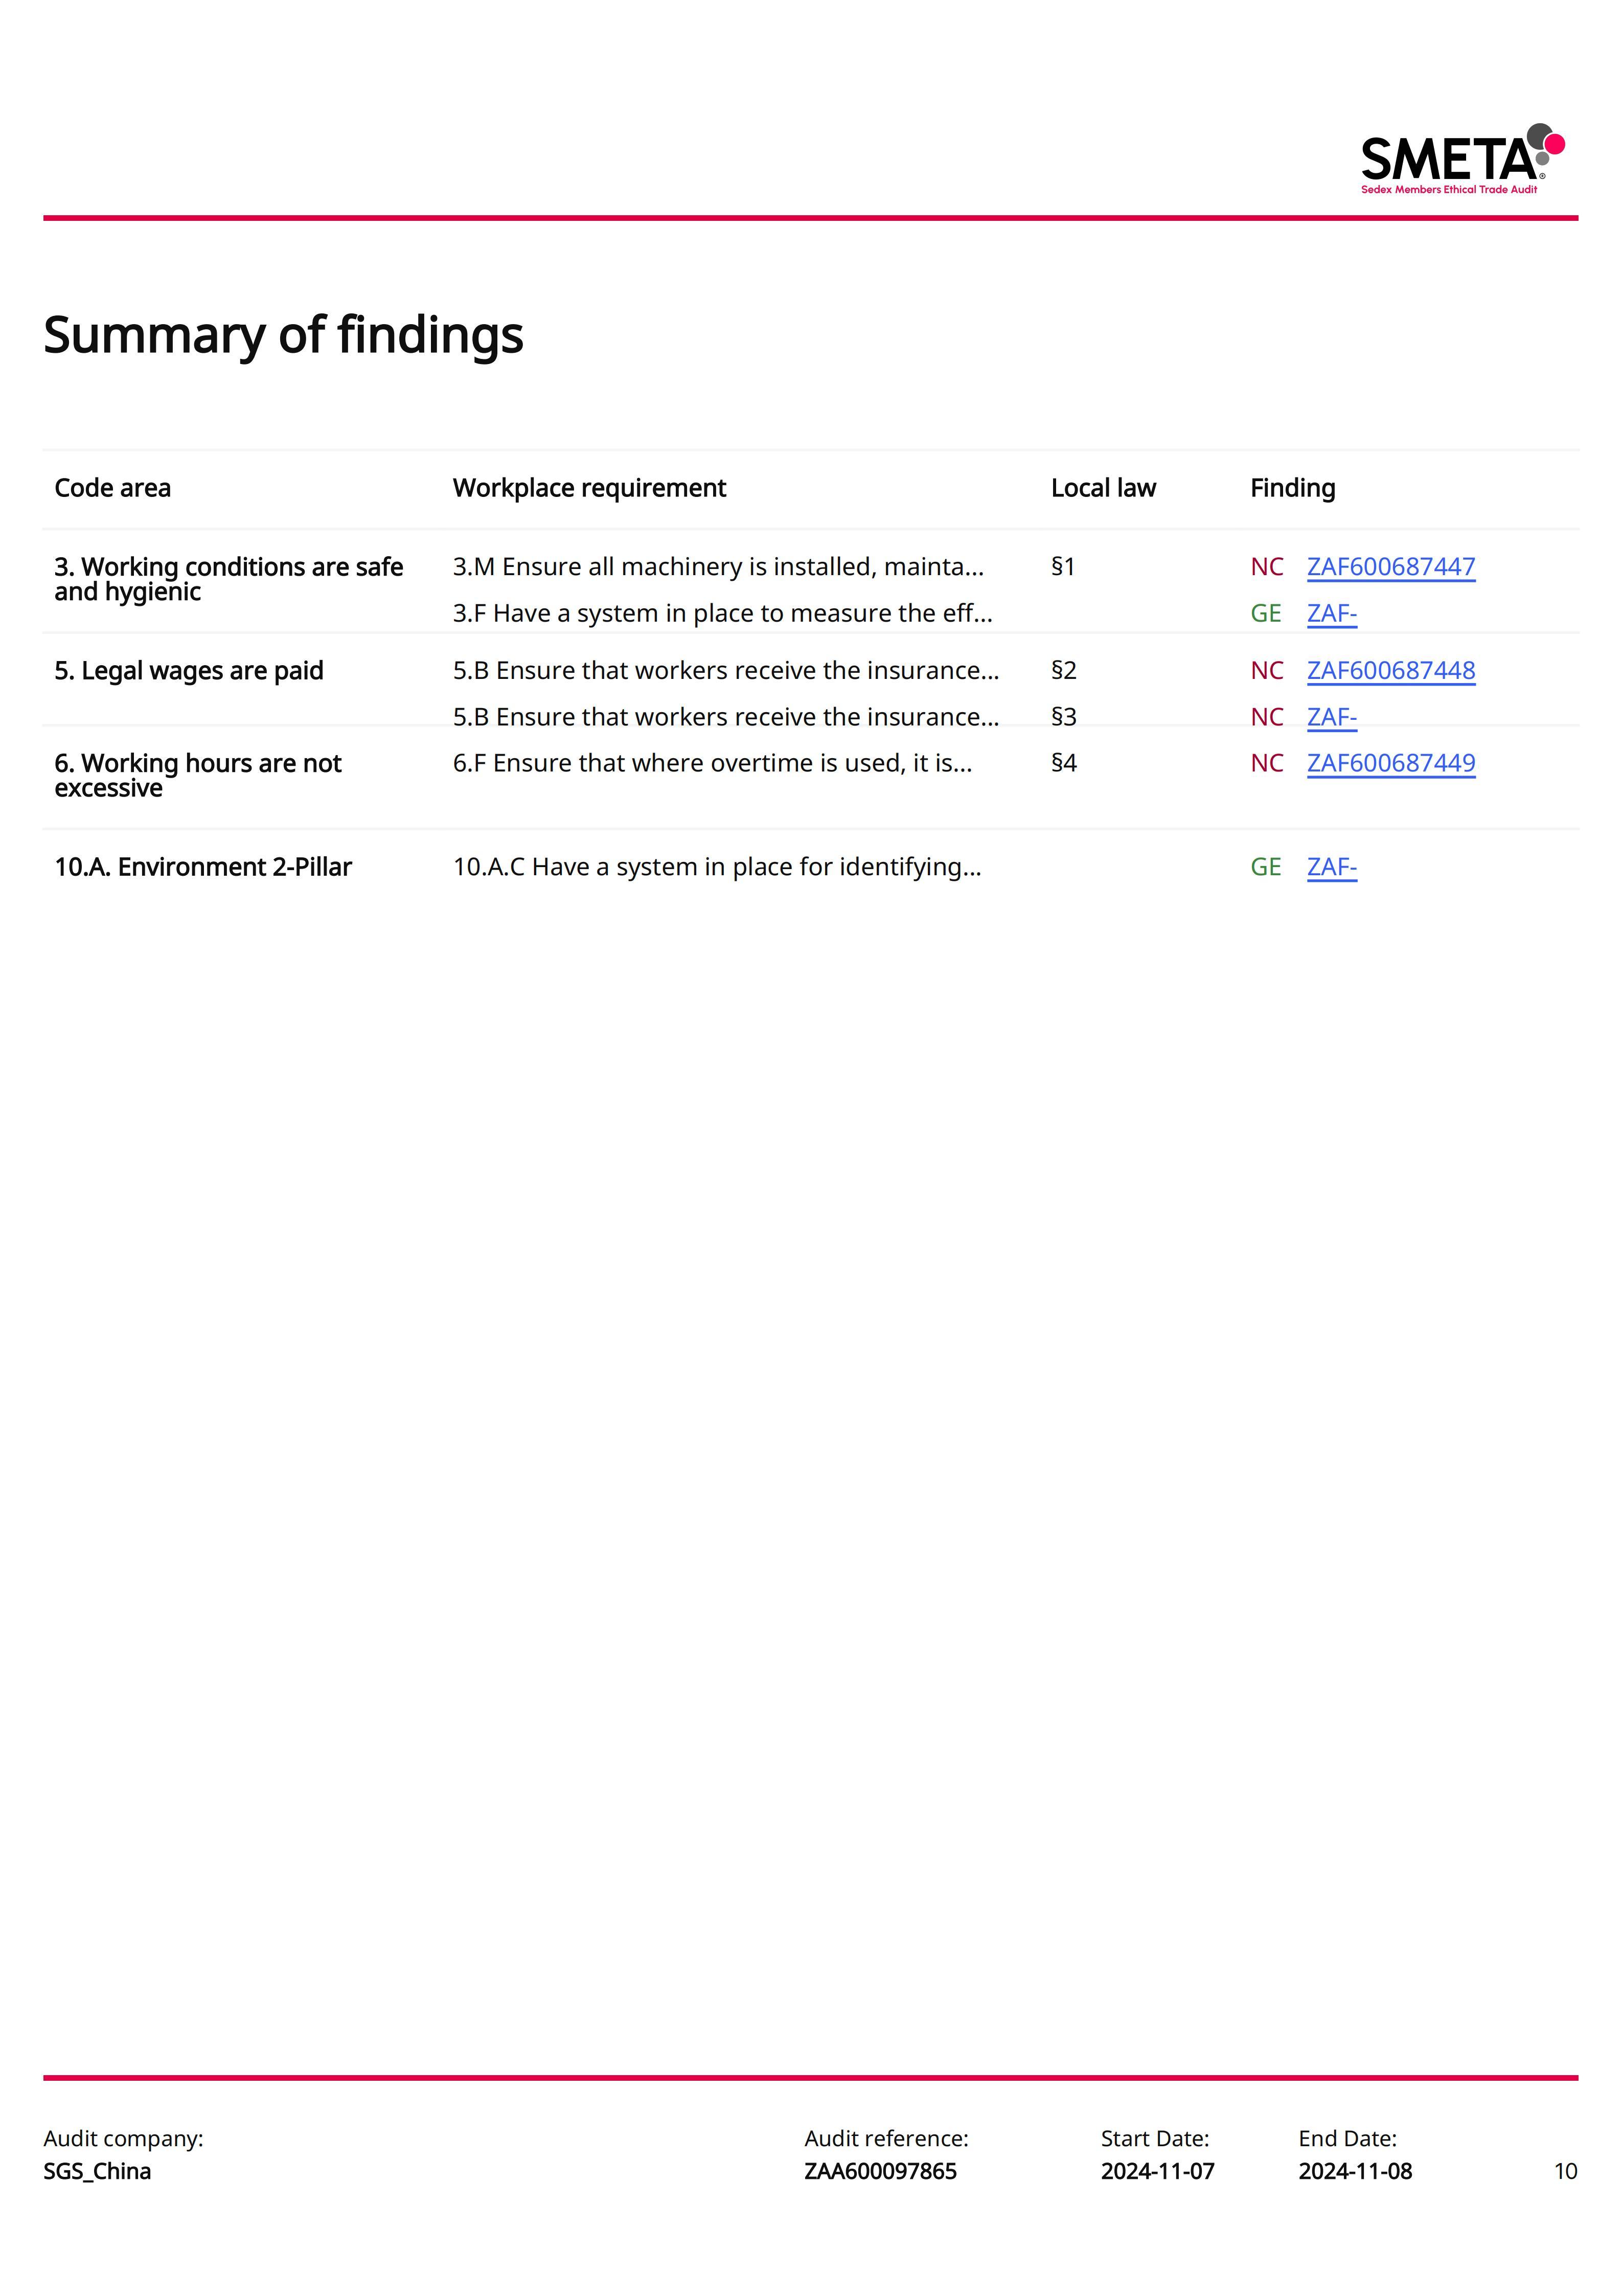The image size is (1622, 2296).
Task: Click the 5.B requirement in the §3 row
Action: 726,717
